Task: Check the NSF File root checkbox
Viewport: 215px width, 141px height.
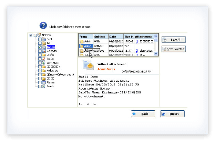Action: [35, 35]
